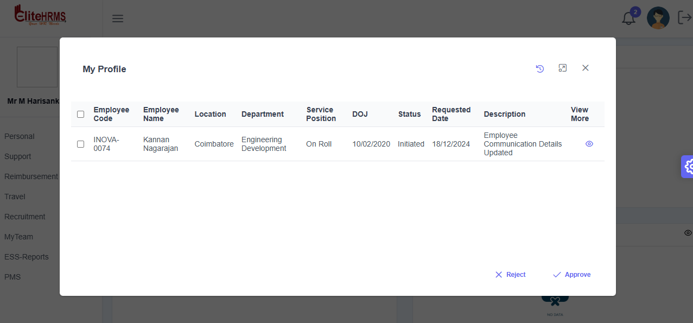Click the Approve button
The height and width of the screenshot is (323, 693).
point(571,275)
